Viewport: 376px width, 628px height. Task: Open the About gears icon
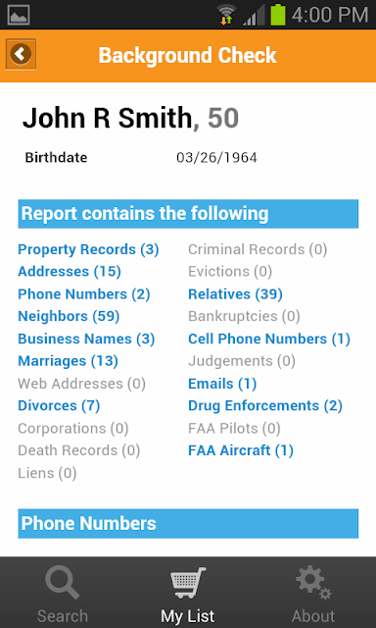(x=313, y=583)
